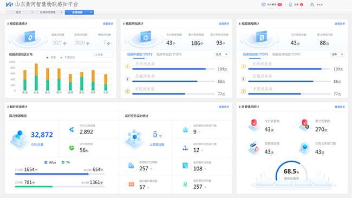Click 查看更多 in 解析资源统计 panel
Screen dimensions: 352x198
[224, 107]
